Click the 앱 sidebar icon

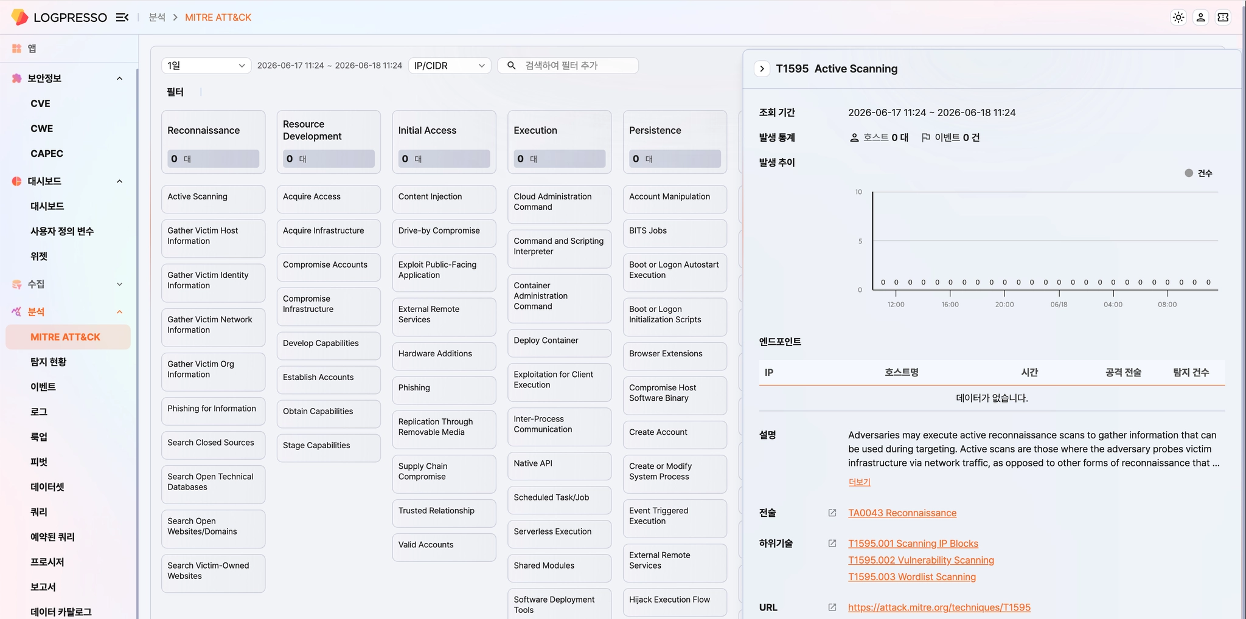click(17, 49)
